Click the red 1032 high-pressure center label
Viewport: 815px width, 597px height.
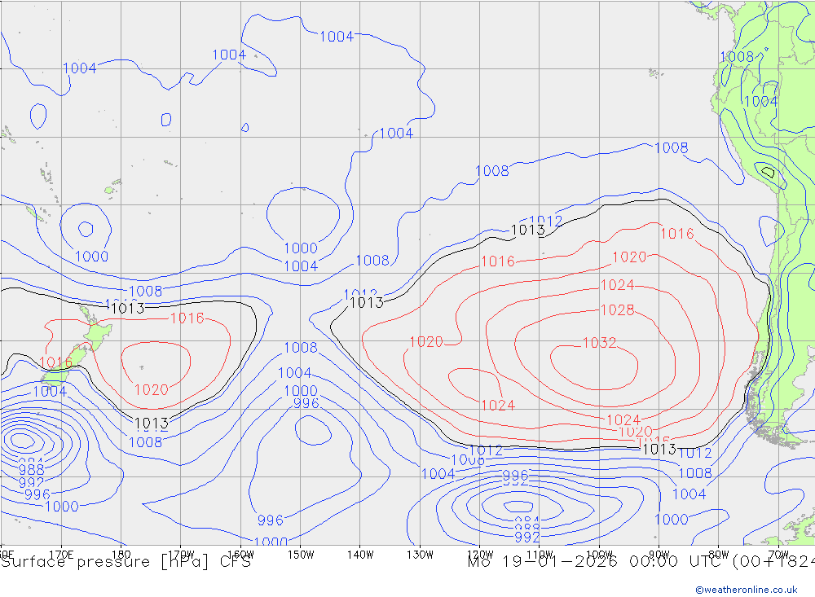599,343
